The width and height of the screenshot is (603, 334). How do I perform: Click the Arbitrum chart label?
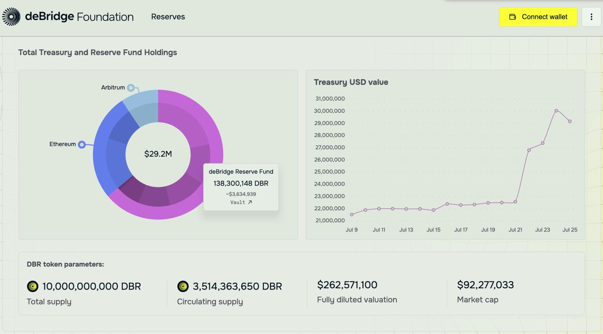pyautogui.click(x=113, y=87)
